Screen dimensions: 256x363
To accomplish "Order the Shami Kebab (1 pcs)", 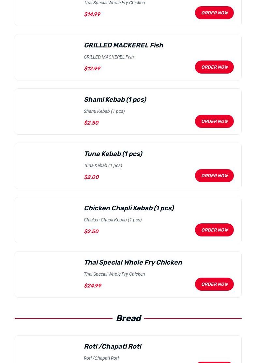I will (x=214, y=121).
